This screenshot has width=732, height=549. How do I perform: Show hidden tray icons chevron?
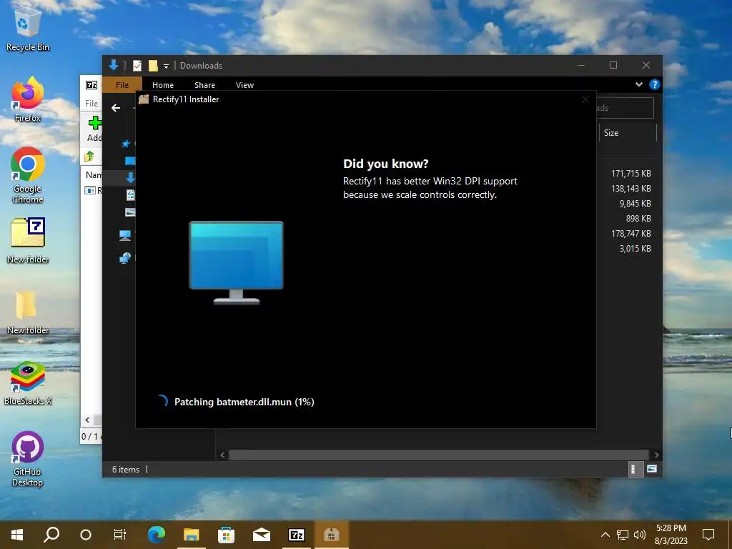(x=605, y=535)
